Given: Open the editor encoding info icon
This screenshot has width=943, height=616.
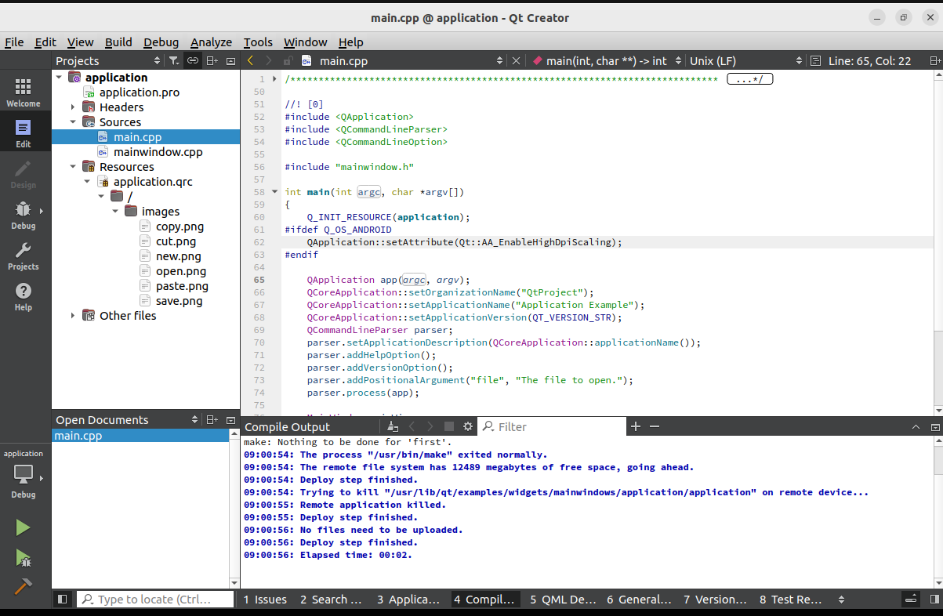Looking at the screenshot, I should [816, 60].
